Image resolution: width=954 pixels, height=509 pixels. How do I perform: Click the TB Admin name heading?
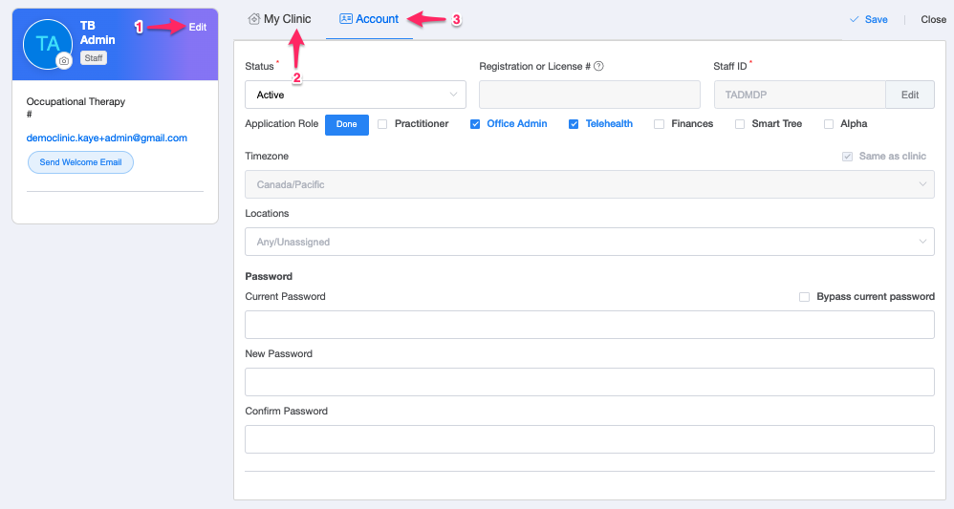click(x=98, y=32)
